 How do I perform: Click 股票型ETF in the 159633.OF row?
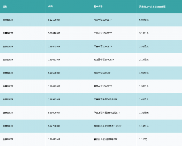tap(8, 60)
